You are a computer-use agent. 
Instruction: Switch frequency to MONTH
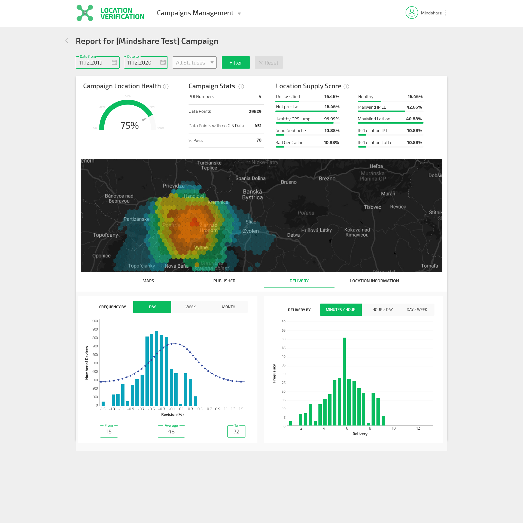coord(228,307)
